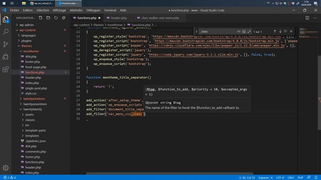This screenshot has width=321, height=180.
Task: Create a new file in Explorer
Action: pyautogui.click(x=41, y=18)
